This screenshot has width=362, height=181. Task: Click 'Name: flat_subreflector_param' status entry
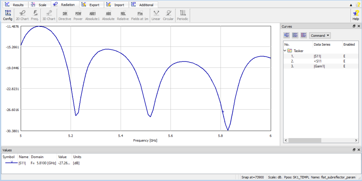point(333,177)
